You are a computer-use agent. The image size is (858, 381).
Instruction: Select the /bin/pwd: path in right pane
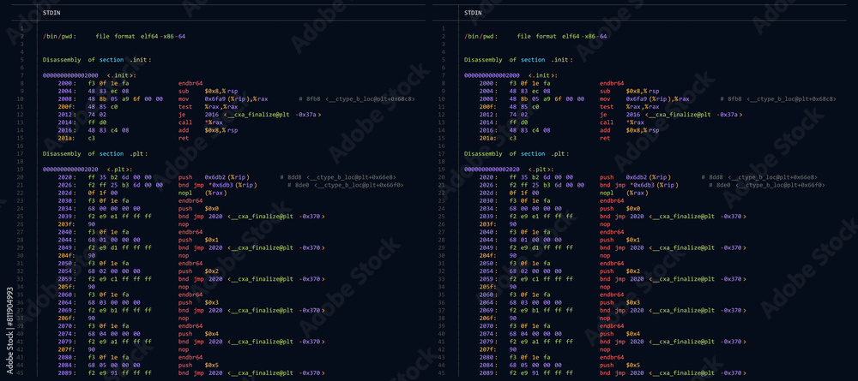click(481, 36)
